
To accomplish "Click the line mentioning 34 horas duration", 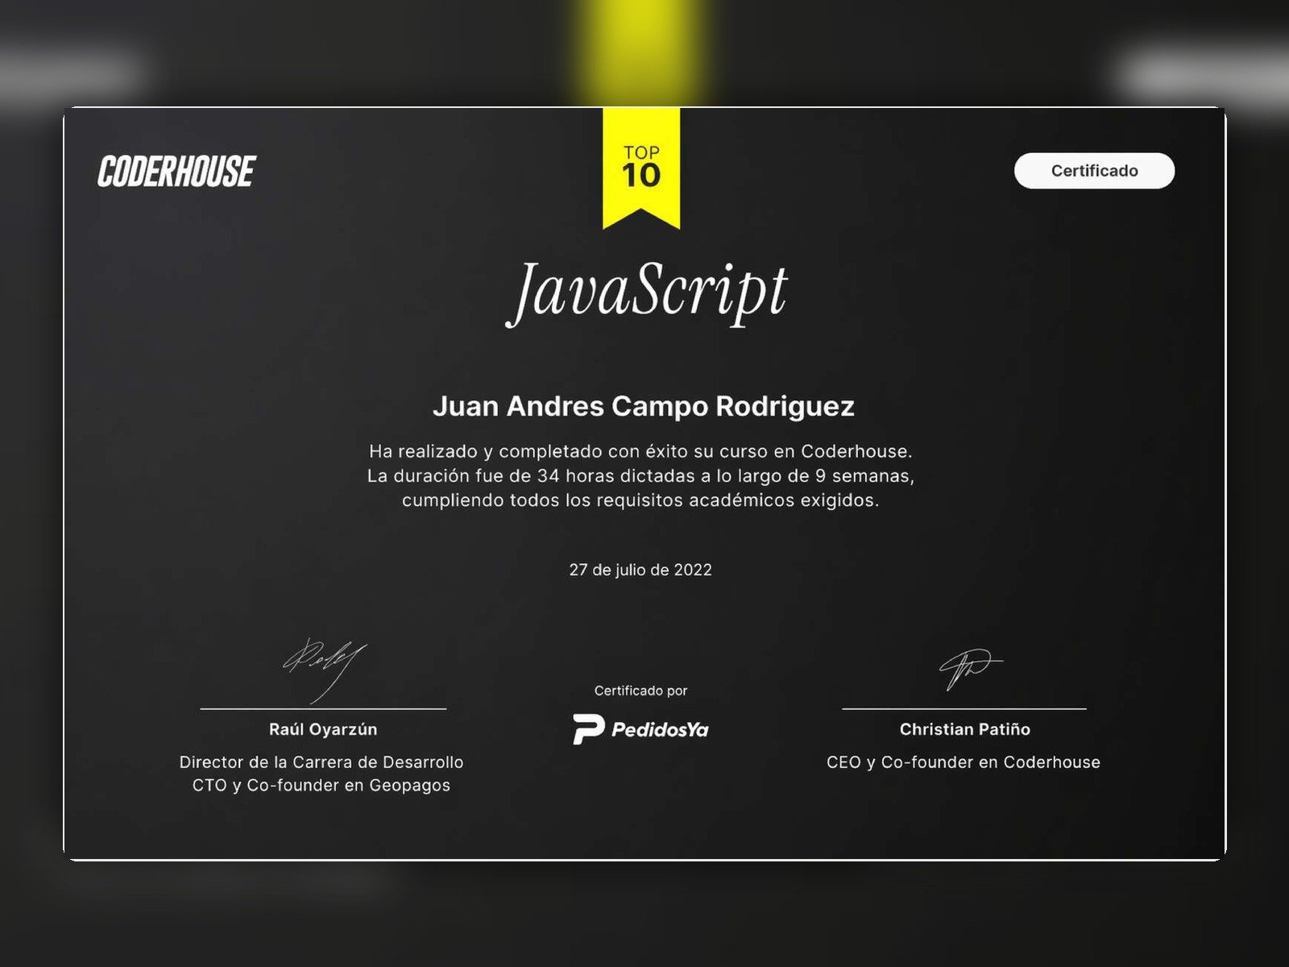I will [640, 475].
